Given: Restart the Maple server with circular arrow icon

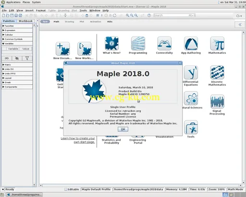Looking at the screenshot, I should pos(114,15).
